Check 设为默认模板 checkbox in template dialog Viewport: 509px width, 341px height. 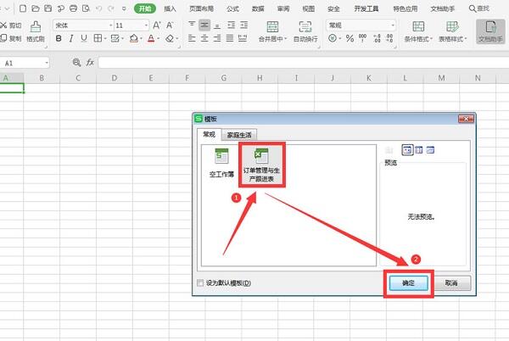pos(200,282)
